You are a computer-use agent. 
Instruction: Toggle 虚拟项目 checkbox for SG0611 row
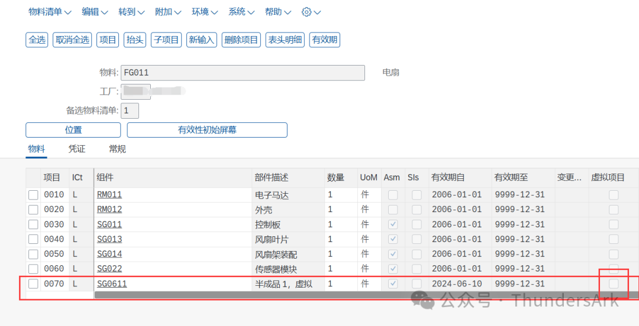(614, 284)
